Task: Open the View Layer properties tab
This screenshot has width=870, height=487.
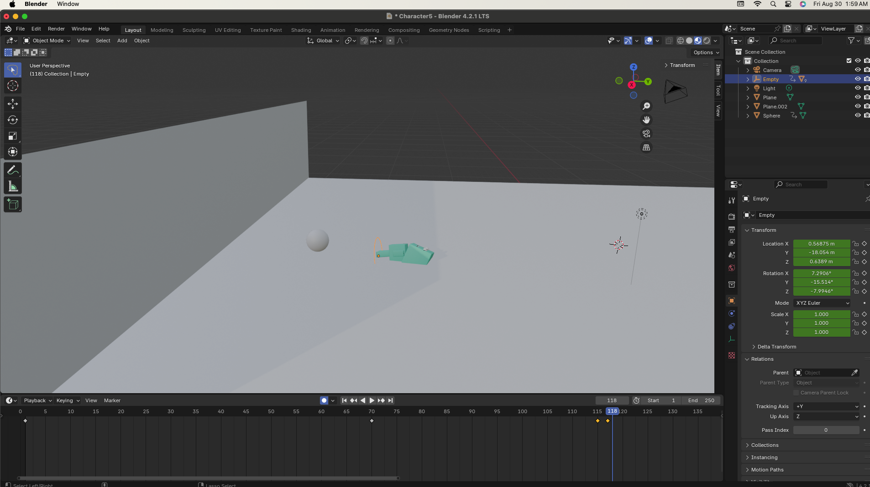Action: click(x=732, y=242)
